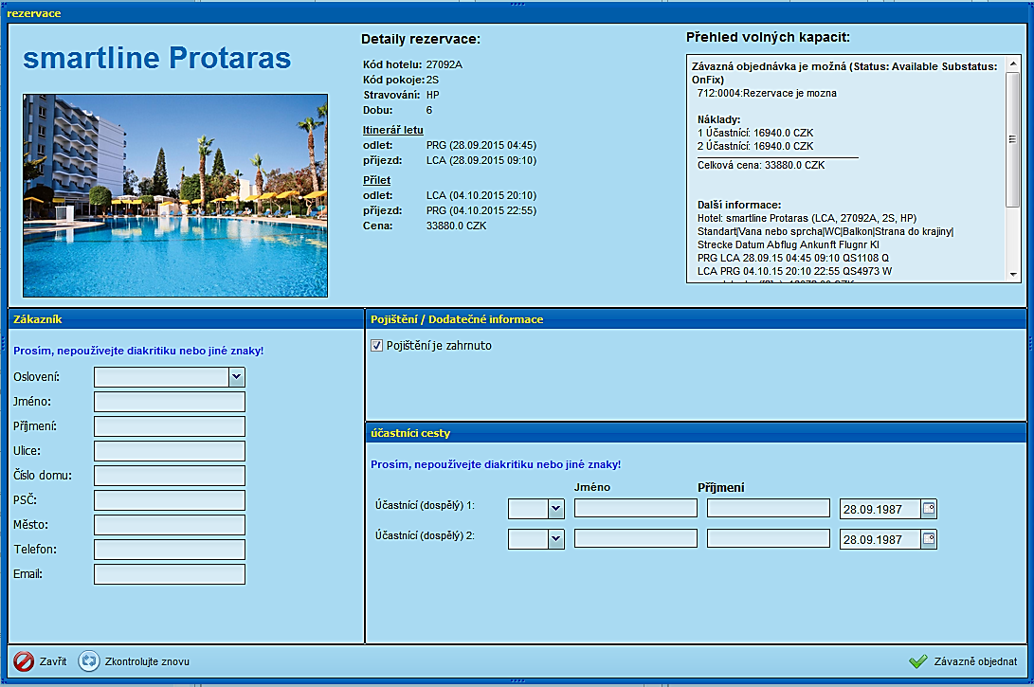Open title dropdown for Účastníci (dospělý) 2
The image size is (1034, 687).
(x=556, y=539)
